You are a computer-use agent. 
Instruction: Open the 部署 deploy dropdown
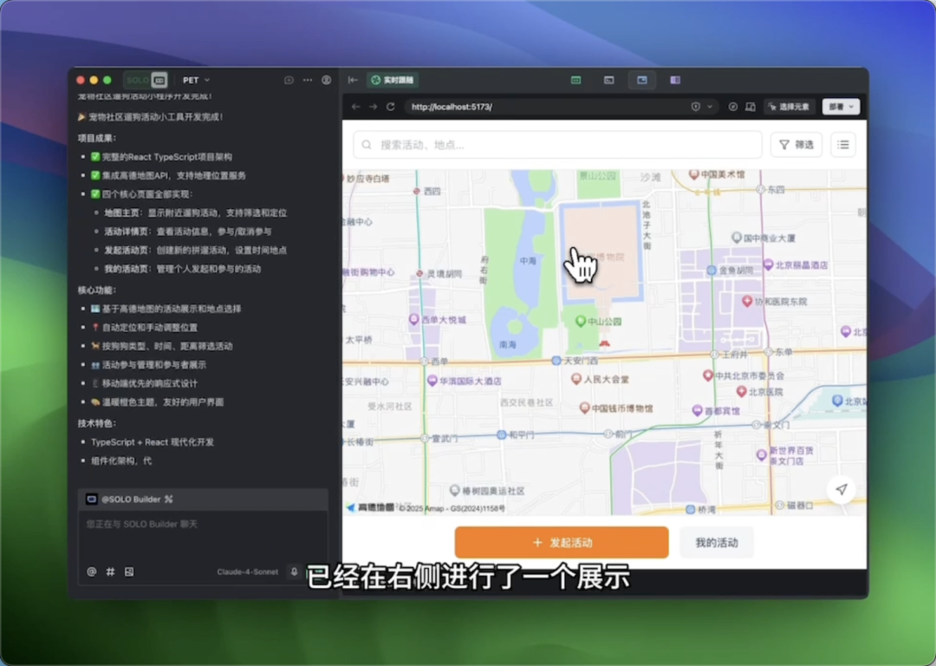click(x=841, y=107)
